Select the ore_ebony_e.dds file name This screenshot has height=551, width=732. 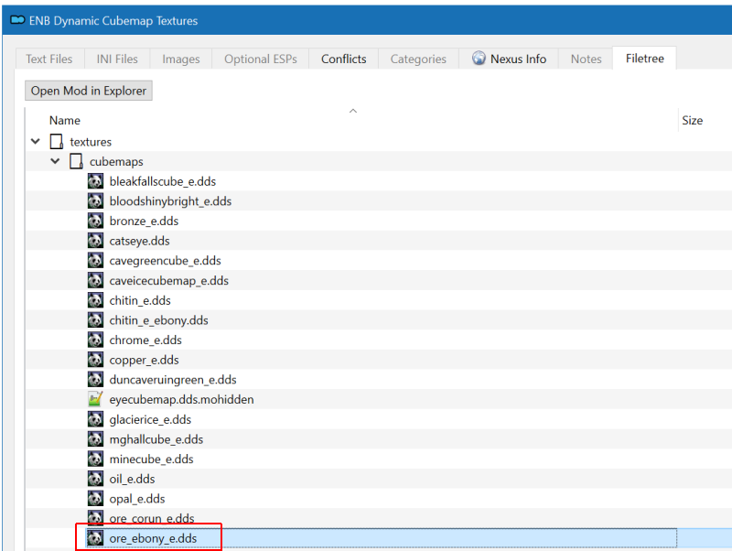pyautogui.click(x=153, y=538)
